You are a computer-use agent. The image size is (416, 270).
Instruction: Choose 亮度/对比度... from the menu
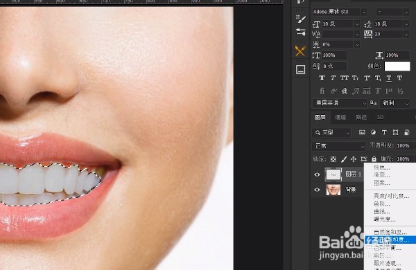pos(392,196)
